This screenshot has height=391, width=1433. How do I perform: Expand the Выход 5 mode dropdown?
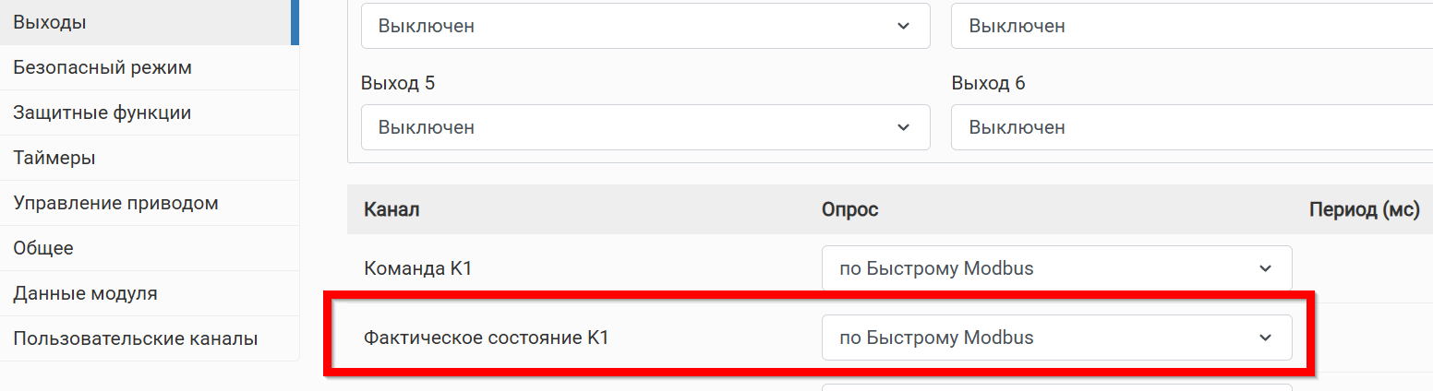coord(645,127)
